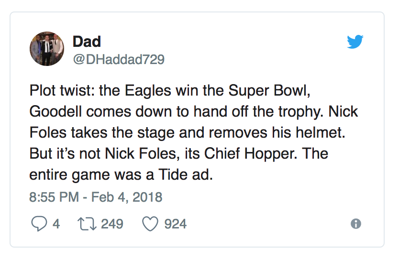Screen dimensions: 399x260
Task: Click 'Tide ad' at the tweet's end
Action: (186, 174)
